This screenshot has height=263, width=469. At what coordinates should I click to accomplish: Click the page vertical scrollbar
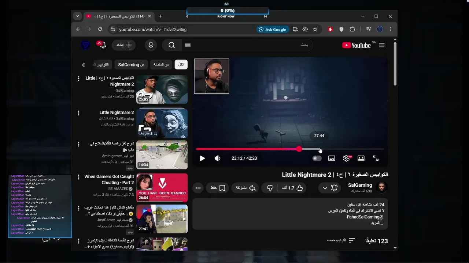tap(395, 64)
